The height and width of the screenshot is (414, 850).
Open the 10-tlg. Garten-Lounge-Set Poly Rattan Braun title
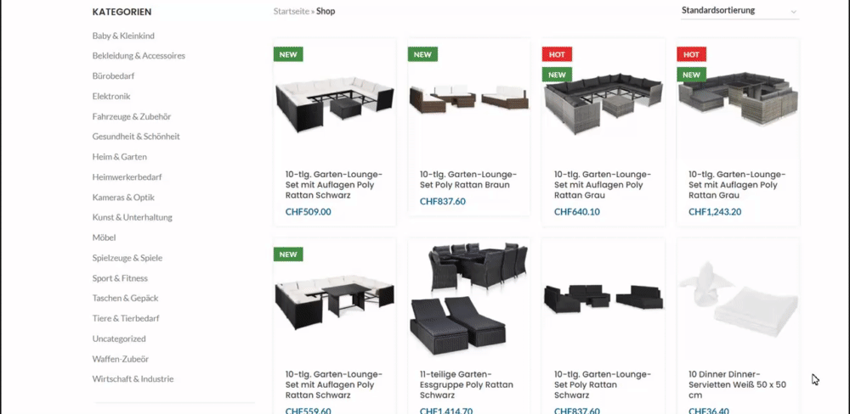(468, 180)
